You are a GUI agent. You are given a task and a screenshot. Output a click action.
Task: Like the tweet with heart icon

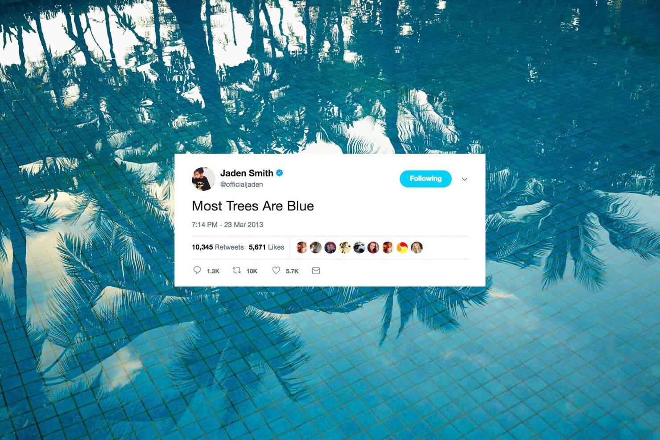(276, 270)
